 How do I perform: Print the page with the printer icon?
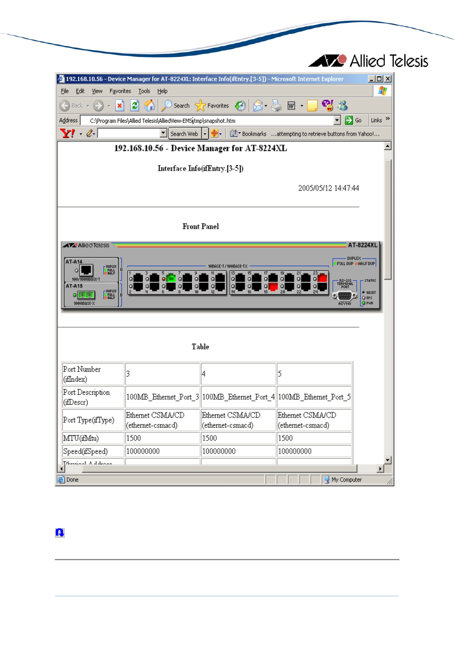[277, 106]
